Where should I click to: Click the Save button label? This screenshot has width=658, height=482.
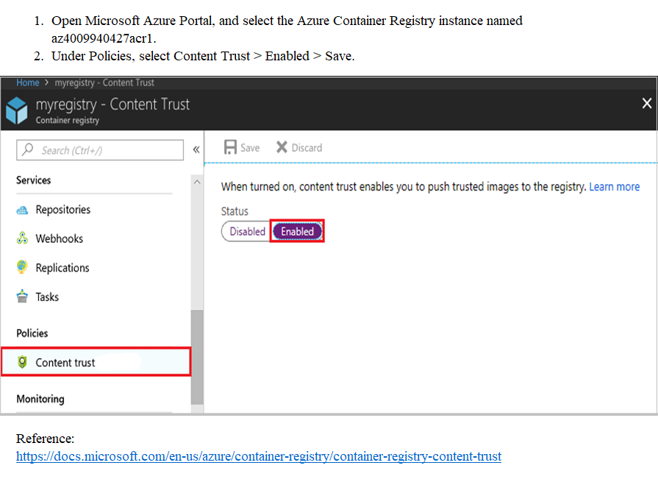pos(250,148)
